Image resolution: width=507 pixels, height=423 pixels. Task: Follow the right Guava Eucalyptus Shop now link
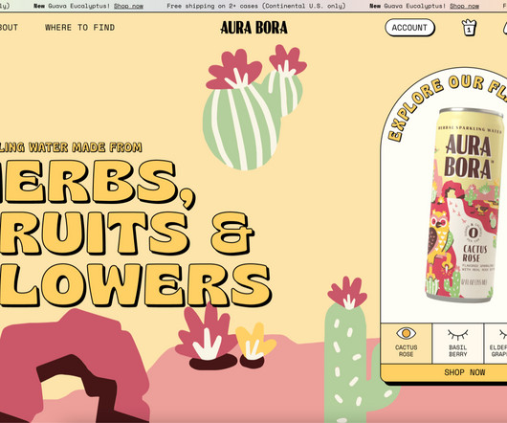(464, 6)
